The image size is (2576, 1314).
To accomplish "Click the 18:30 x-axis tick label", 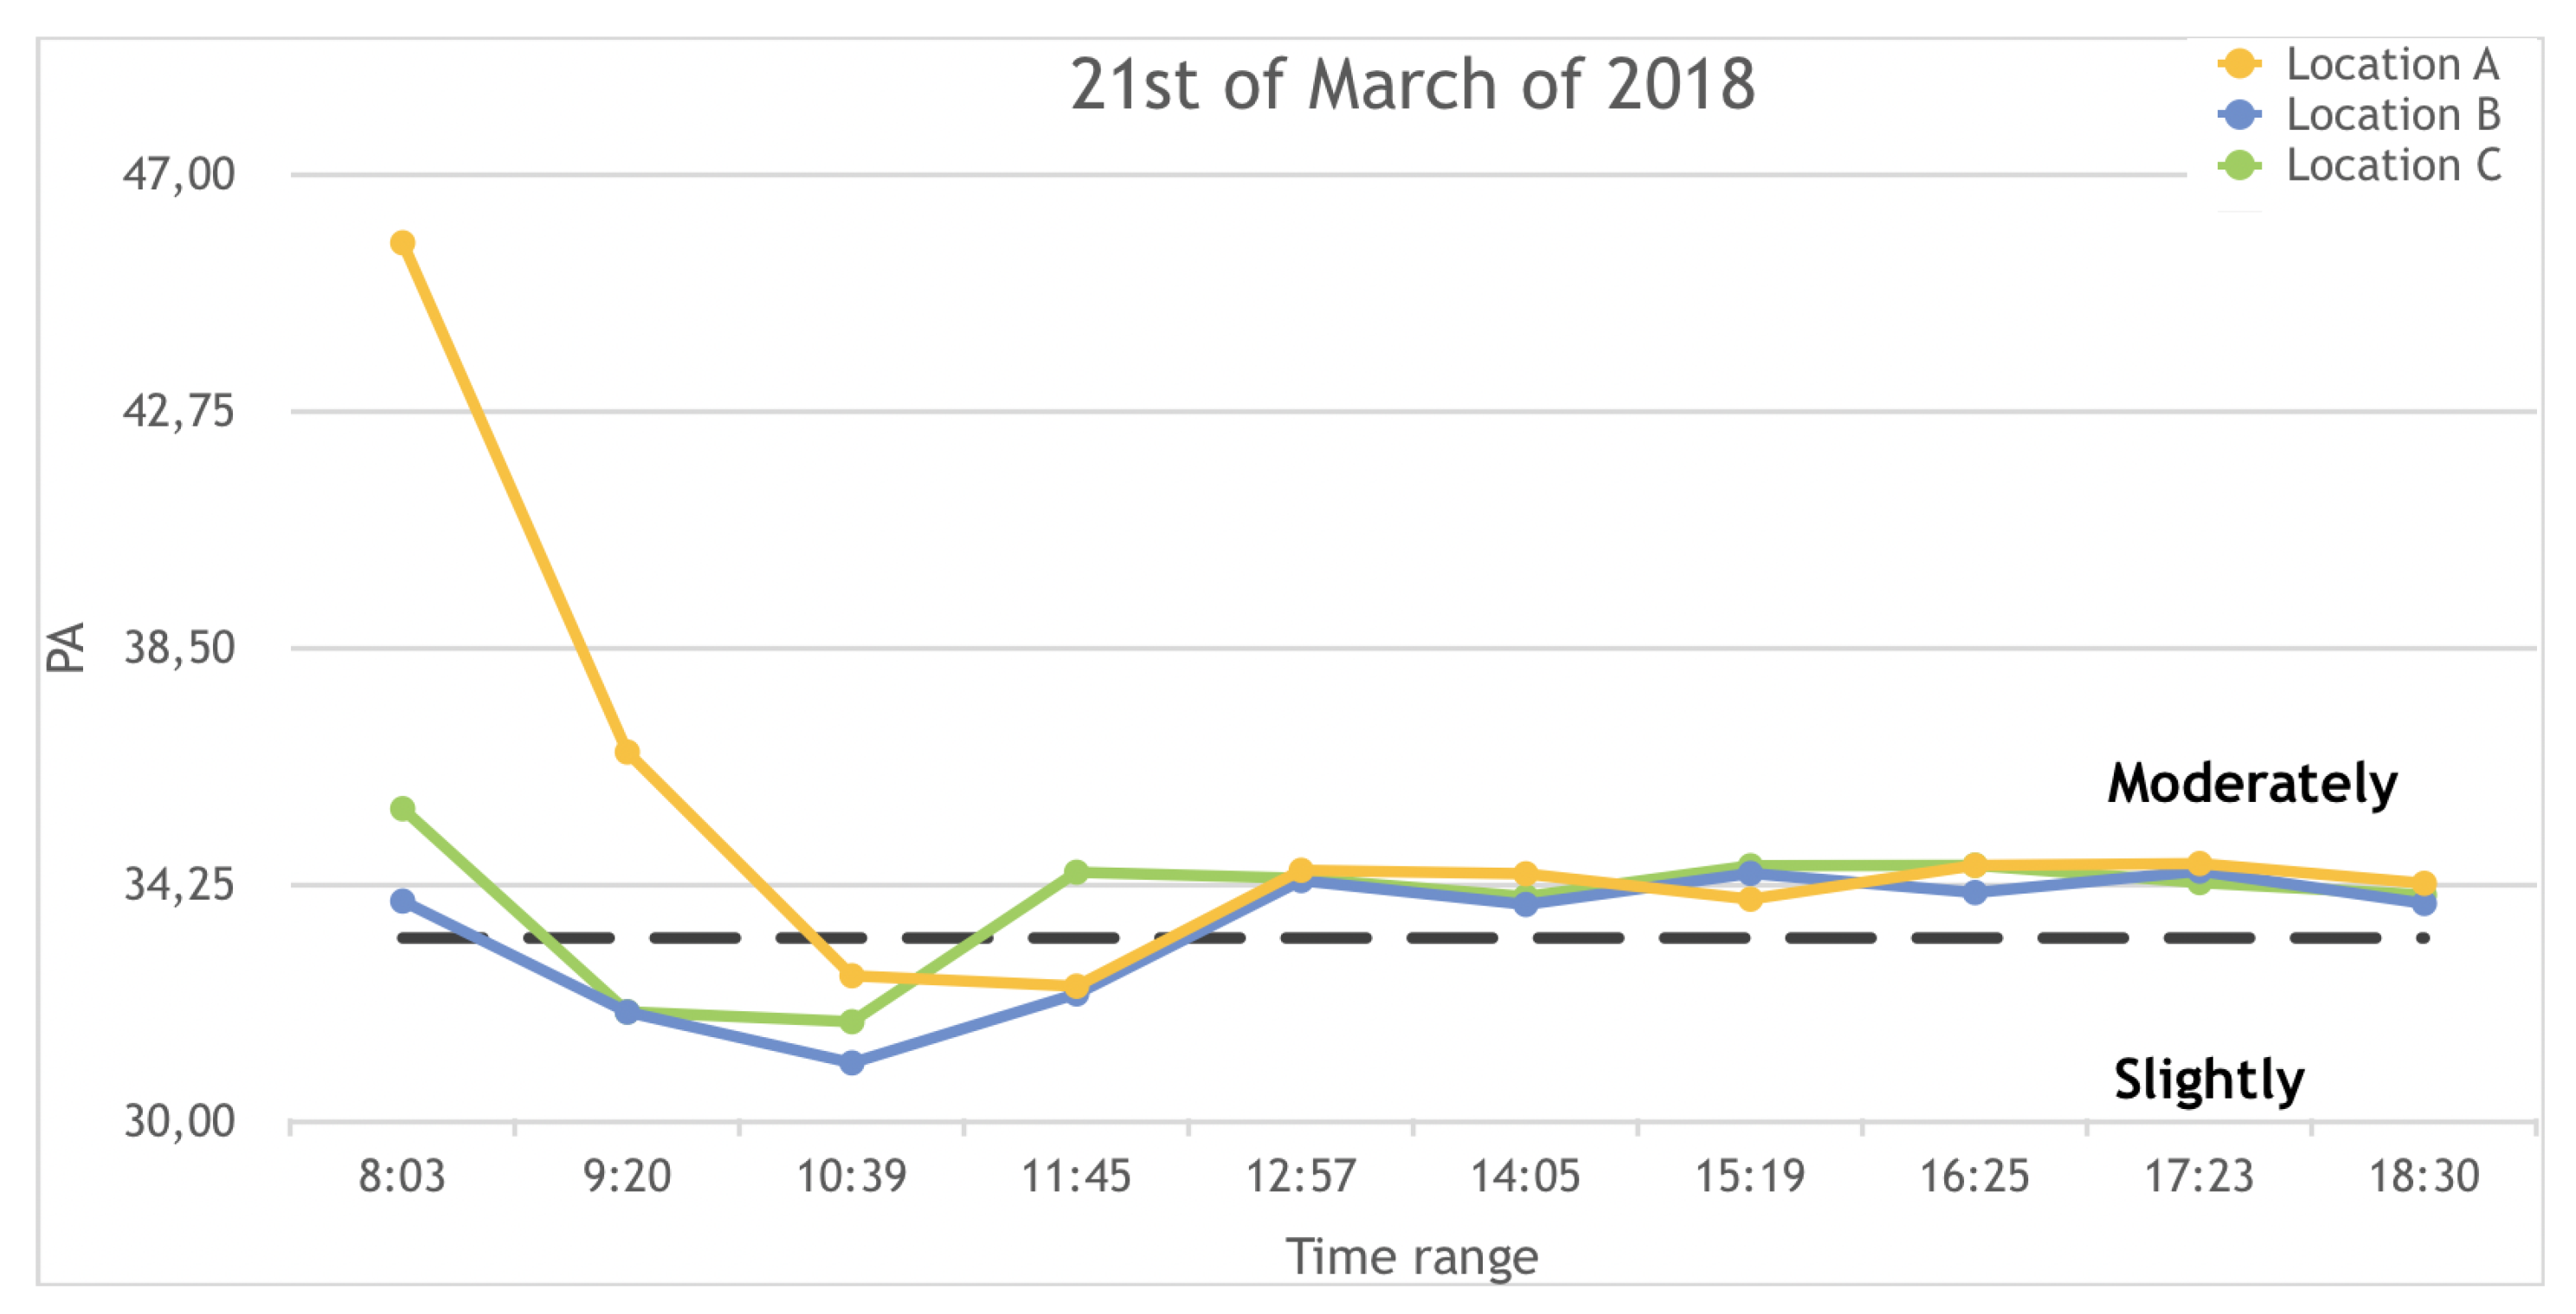I will [x=2424, y=1176].
